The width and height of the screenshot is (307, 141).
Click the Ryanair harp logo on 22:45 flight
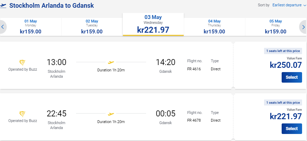[x=22, y=114]
